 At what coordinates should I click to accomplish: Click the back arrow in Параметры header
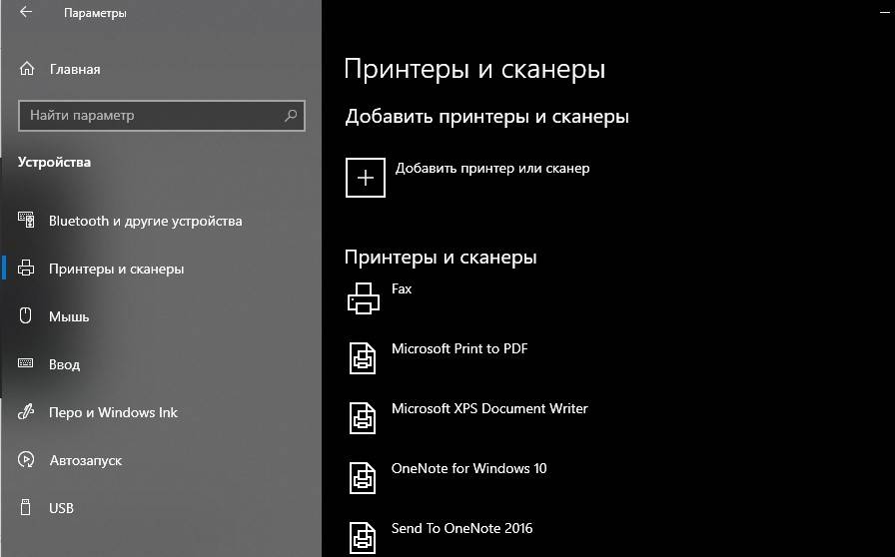26,13
